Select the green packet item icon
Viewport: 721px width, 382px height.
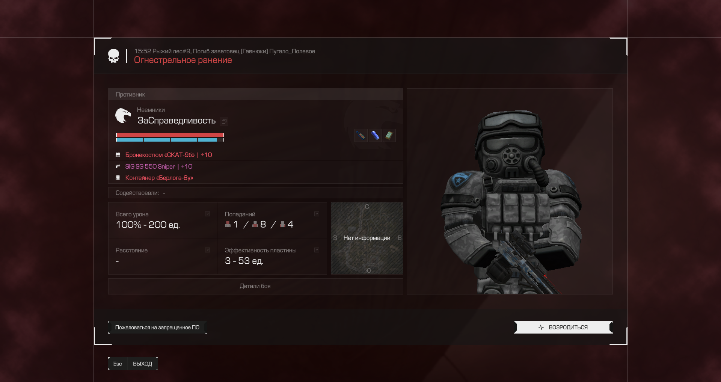[x=389, y=135]
